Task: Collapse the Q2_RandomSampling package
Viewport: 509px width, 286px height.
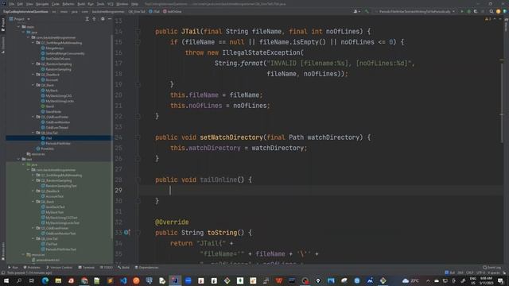Action: coord(33,64)
